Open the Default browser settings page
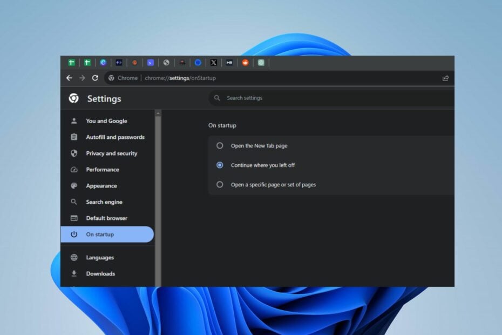The image size is (502, 335). point(106,218)
